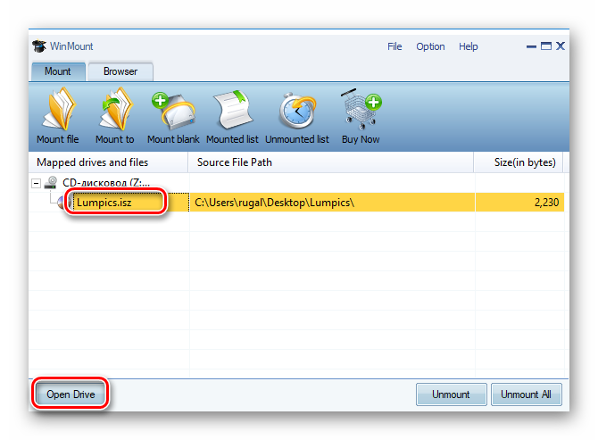Open the Help menu
The width and height of the screenshot is (598, 440).
coord(468,46)
